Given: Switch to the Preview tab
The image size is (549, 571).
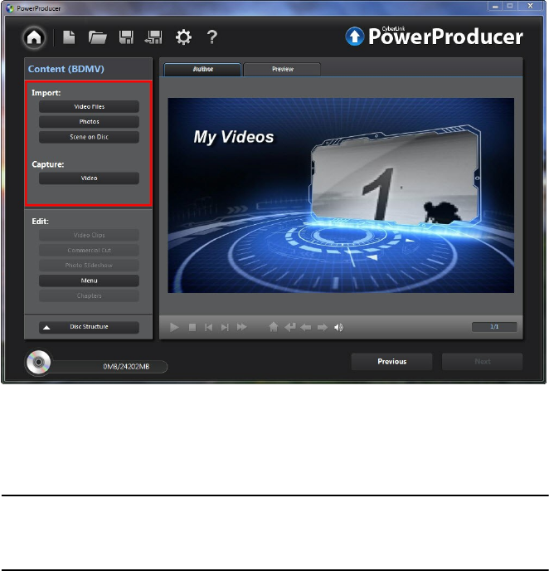Looking at the screenshot, I should [x=282, y=69].
